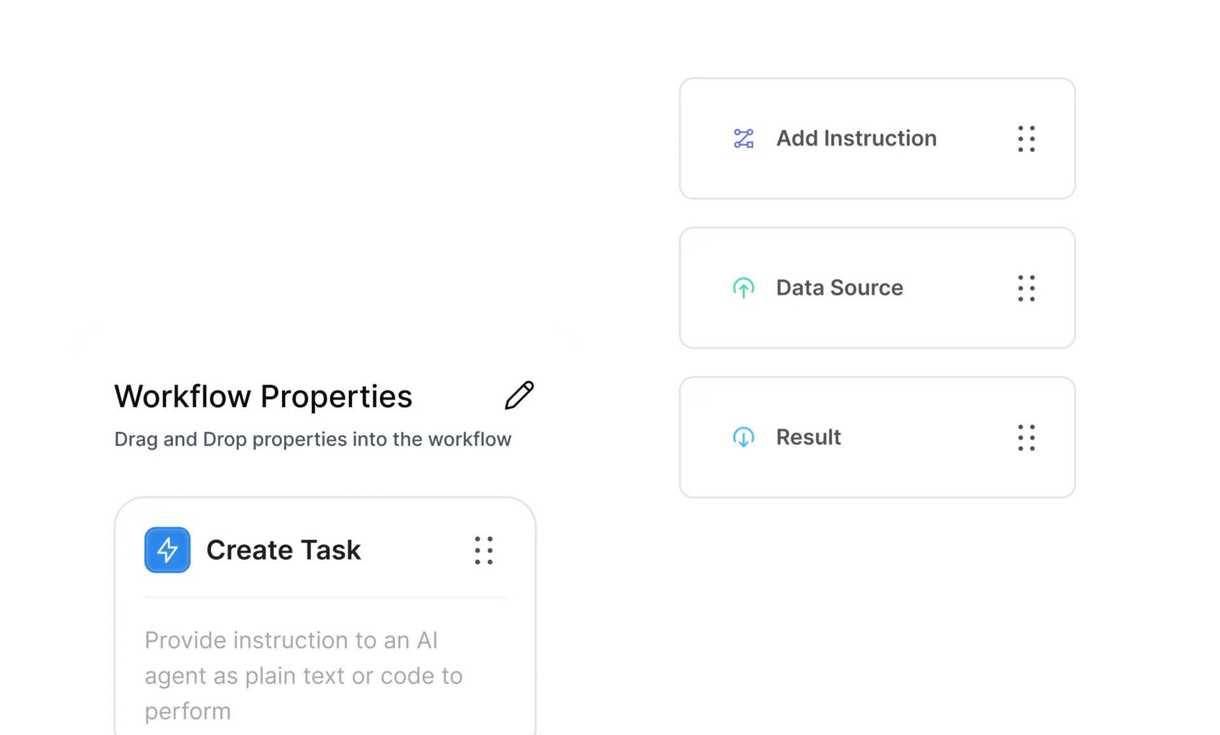Click the six-dot handle on Result card
This screenshot has height=735, width=1220.
pyautogui.click(x=1026, y=438)
